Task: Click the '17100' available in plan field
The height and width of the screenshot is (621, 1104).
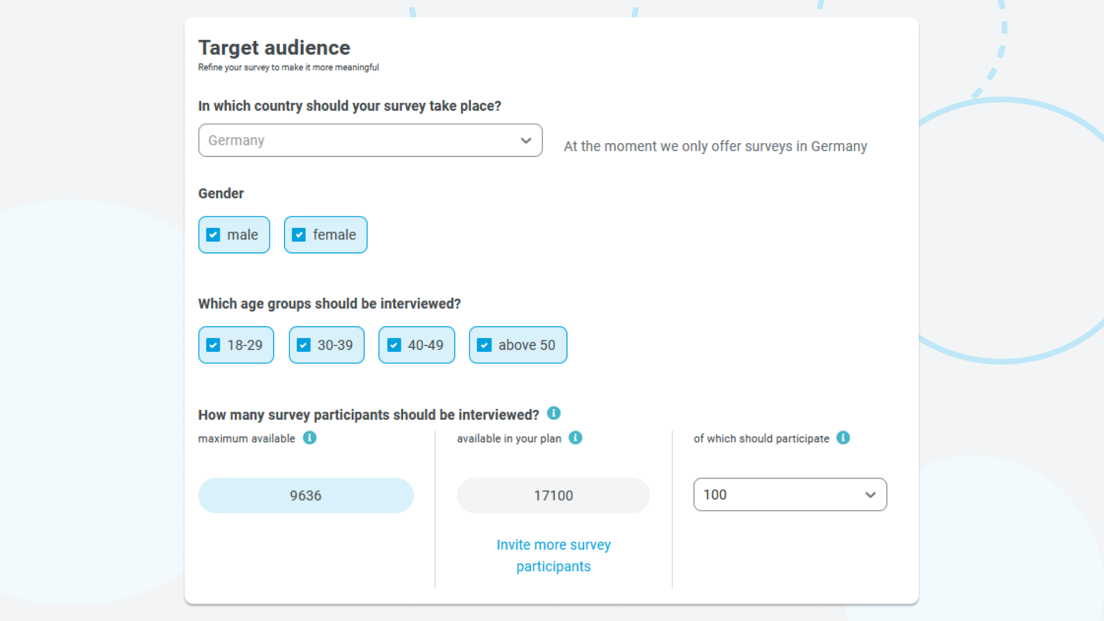Action: (553, 495)
